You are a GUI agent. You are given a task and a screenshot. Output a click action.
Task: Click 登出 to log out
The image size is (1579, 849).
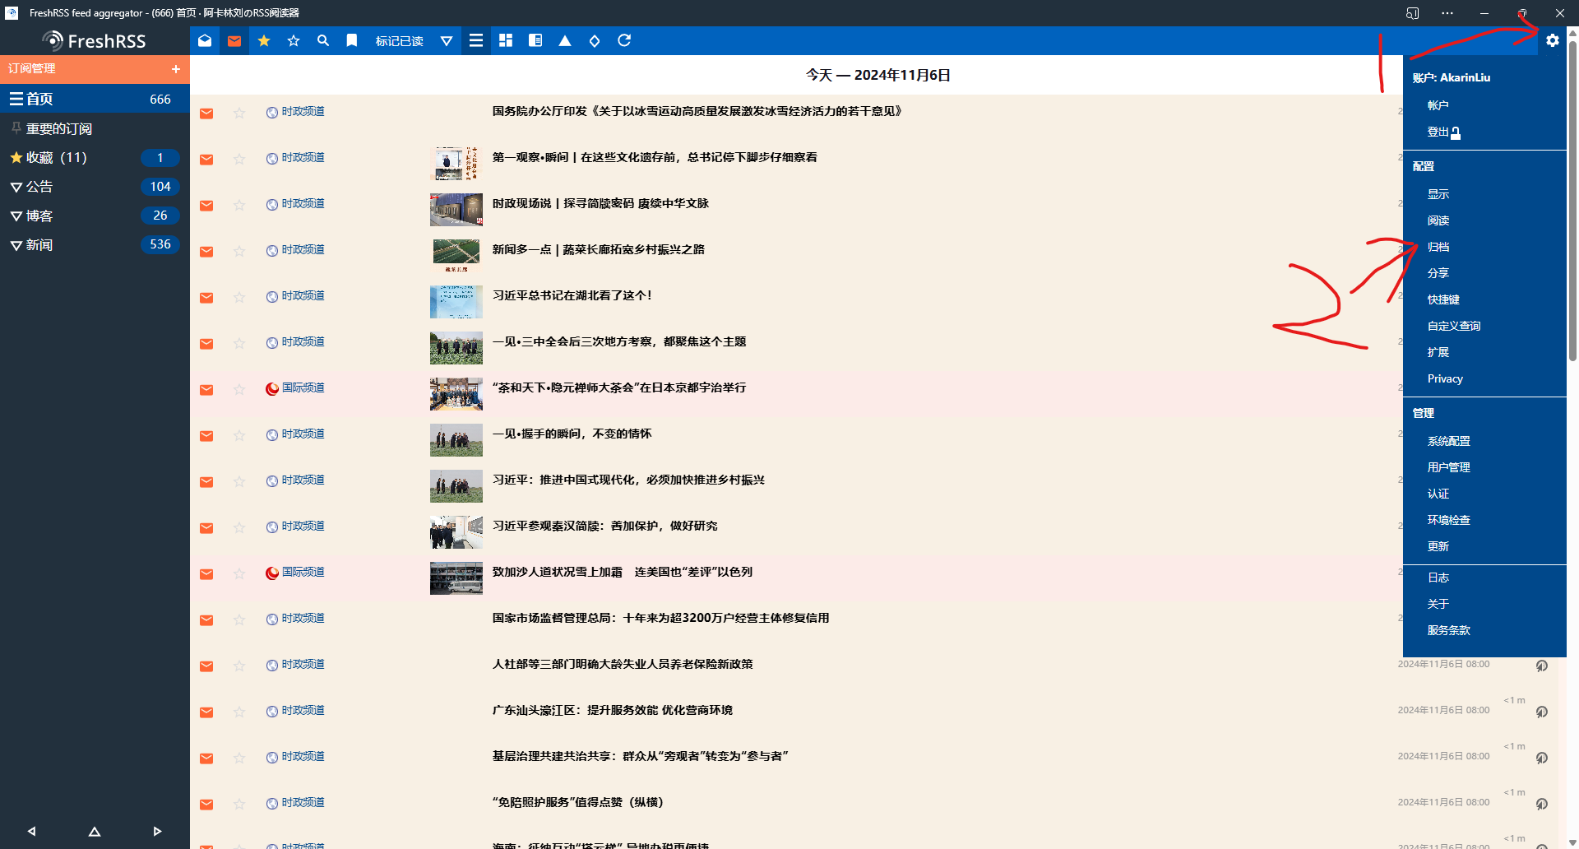point(1443,132)
